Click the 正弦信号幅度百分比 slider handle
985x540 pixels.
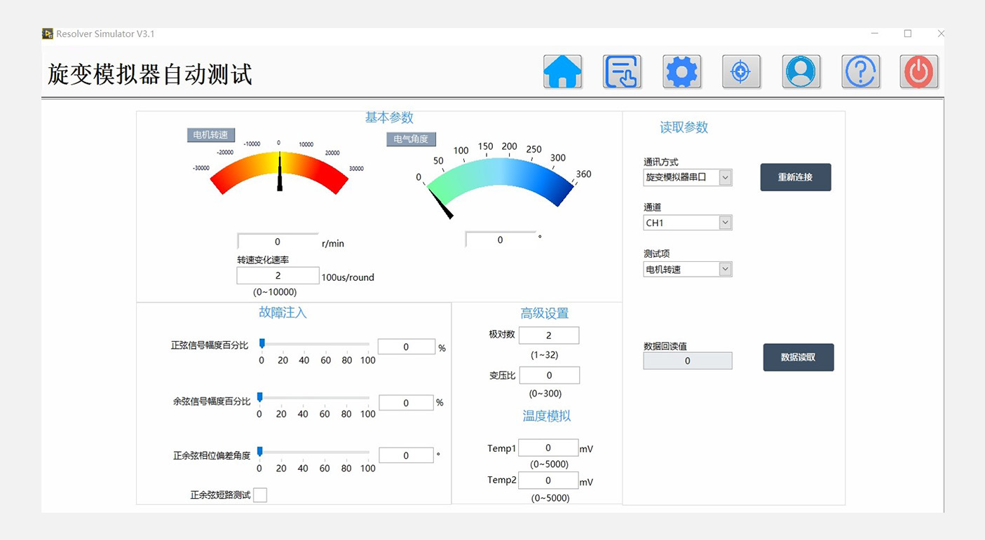262,343
